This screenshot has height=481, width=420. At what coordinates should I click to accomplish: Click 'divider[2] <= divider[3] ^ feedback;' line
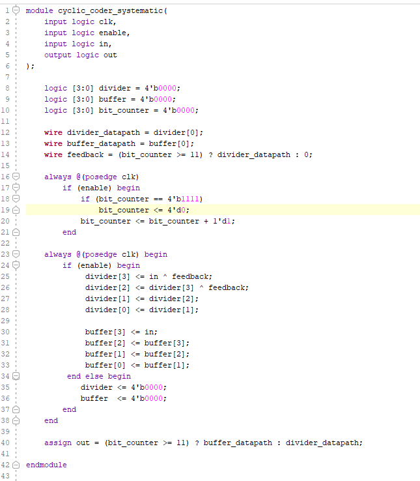click(167, 287)
